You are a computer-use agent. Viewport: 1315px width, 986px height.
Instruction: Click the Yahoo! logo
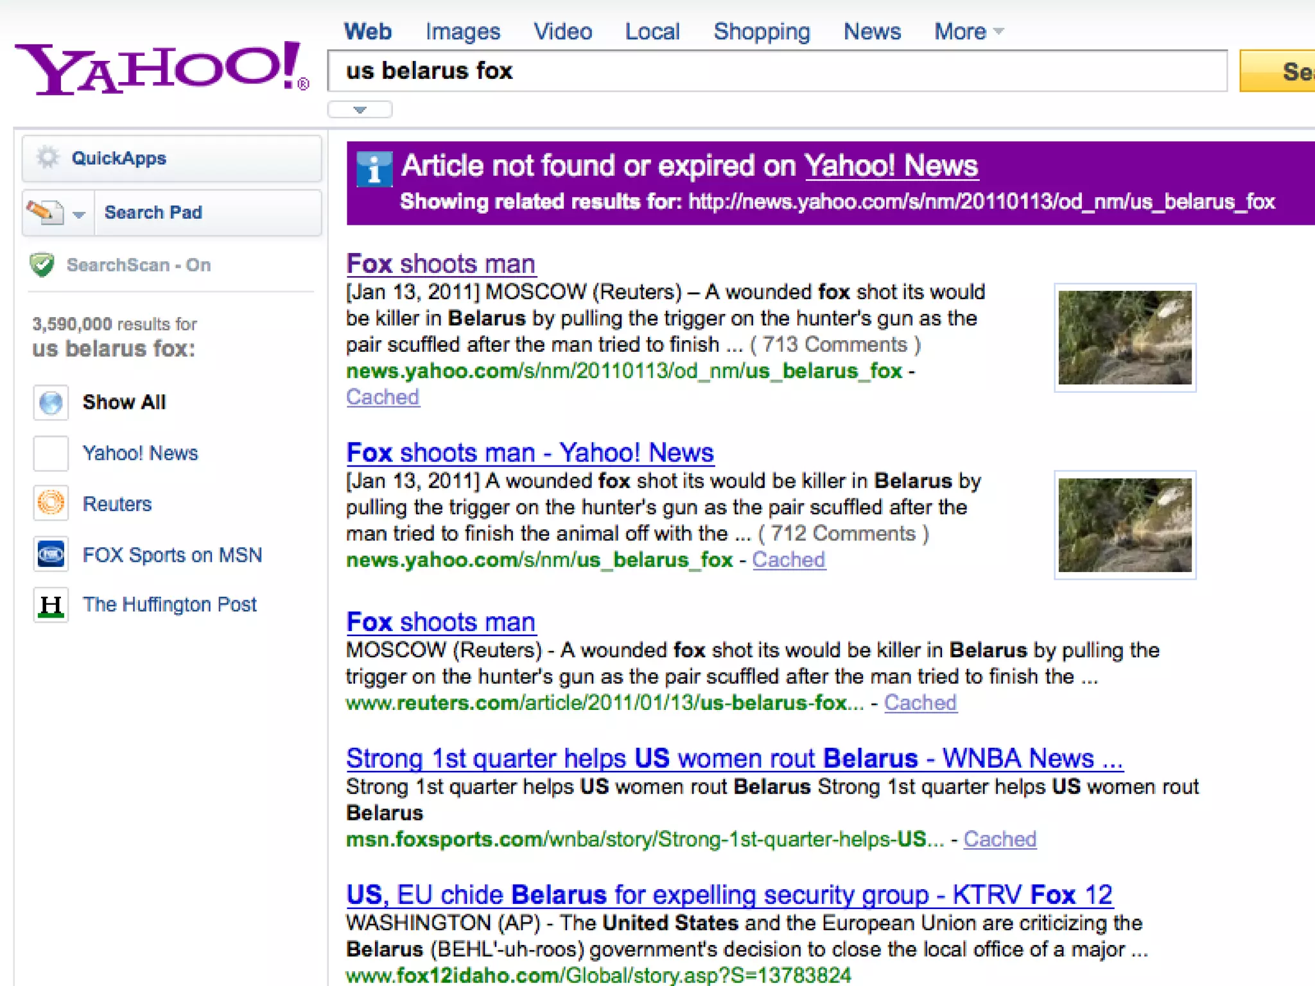(161, 68)
